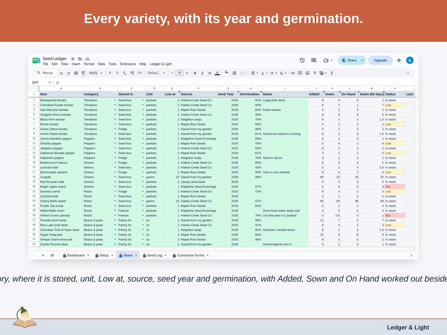
Task: Show the all sheets list
Action: point(52,255)
